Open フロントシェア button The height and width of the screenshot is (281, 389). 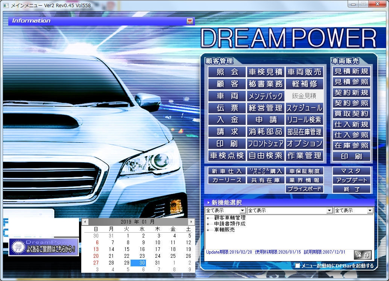266,143
